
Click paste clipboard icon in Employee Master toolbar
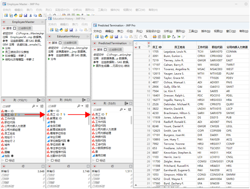tap(40, 15)
